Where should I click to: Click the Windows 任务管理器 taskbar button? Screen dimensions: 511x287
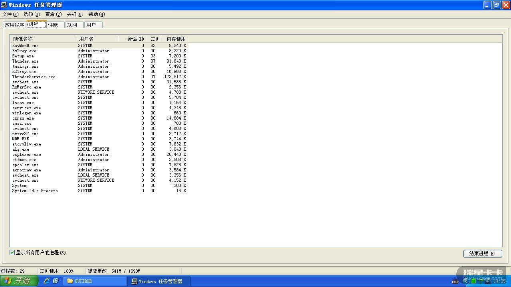point(159,281)
